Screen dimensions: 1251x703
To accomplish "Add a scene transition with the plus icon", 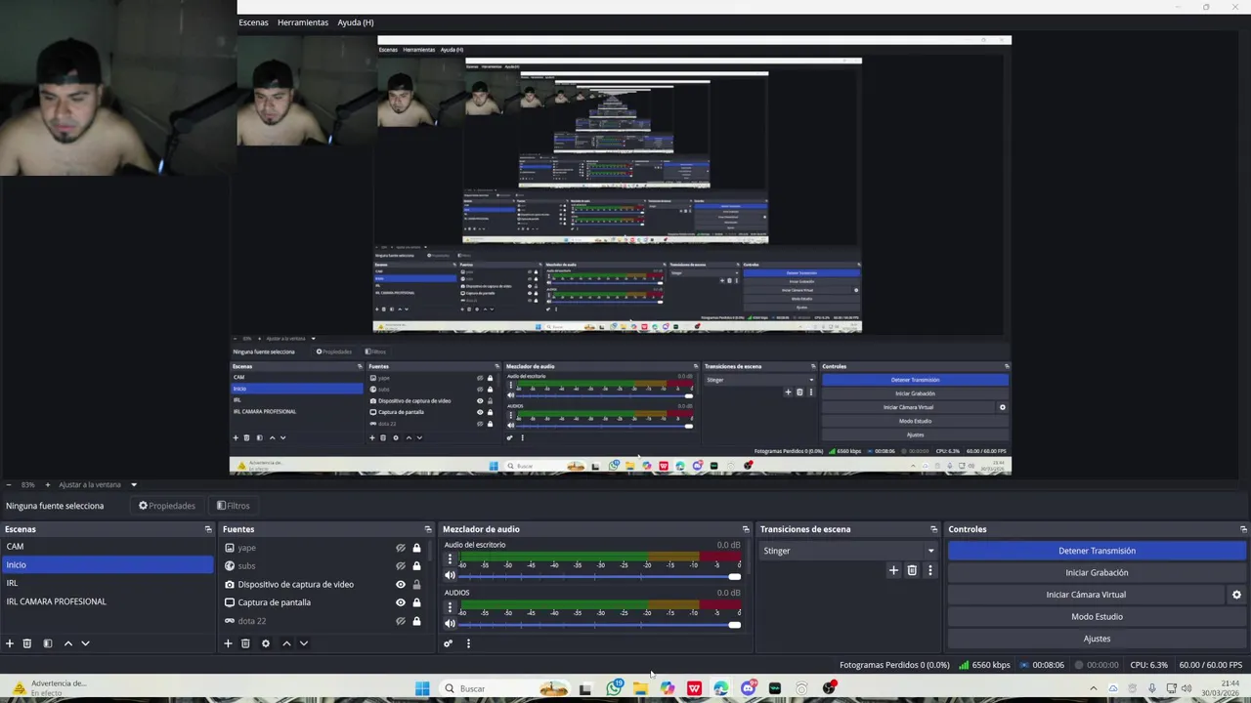I will click(x=893, y=570).
